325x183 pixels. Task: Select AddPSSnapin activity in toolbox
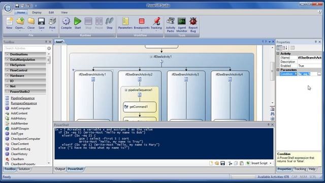pos(20,129)
